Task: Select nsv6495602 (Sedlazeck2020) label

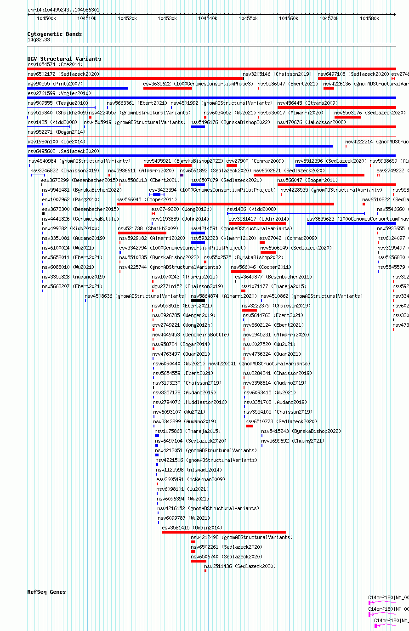Action: 63,151
